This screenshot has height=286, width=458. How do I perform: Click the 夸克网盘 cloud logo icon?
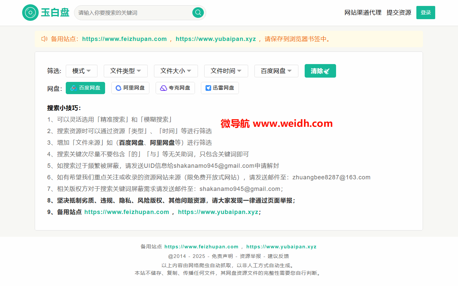164,88
